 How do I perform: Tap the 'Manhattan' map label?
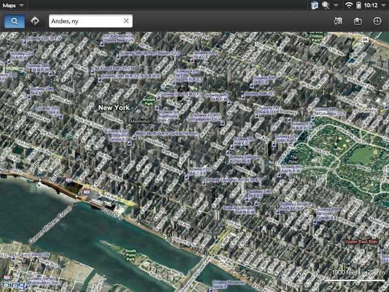pyautogui.click(x=140, y=121)
